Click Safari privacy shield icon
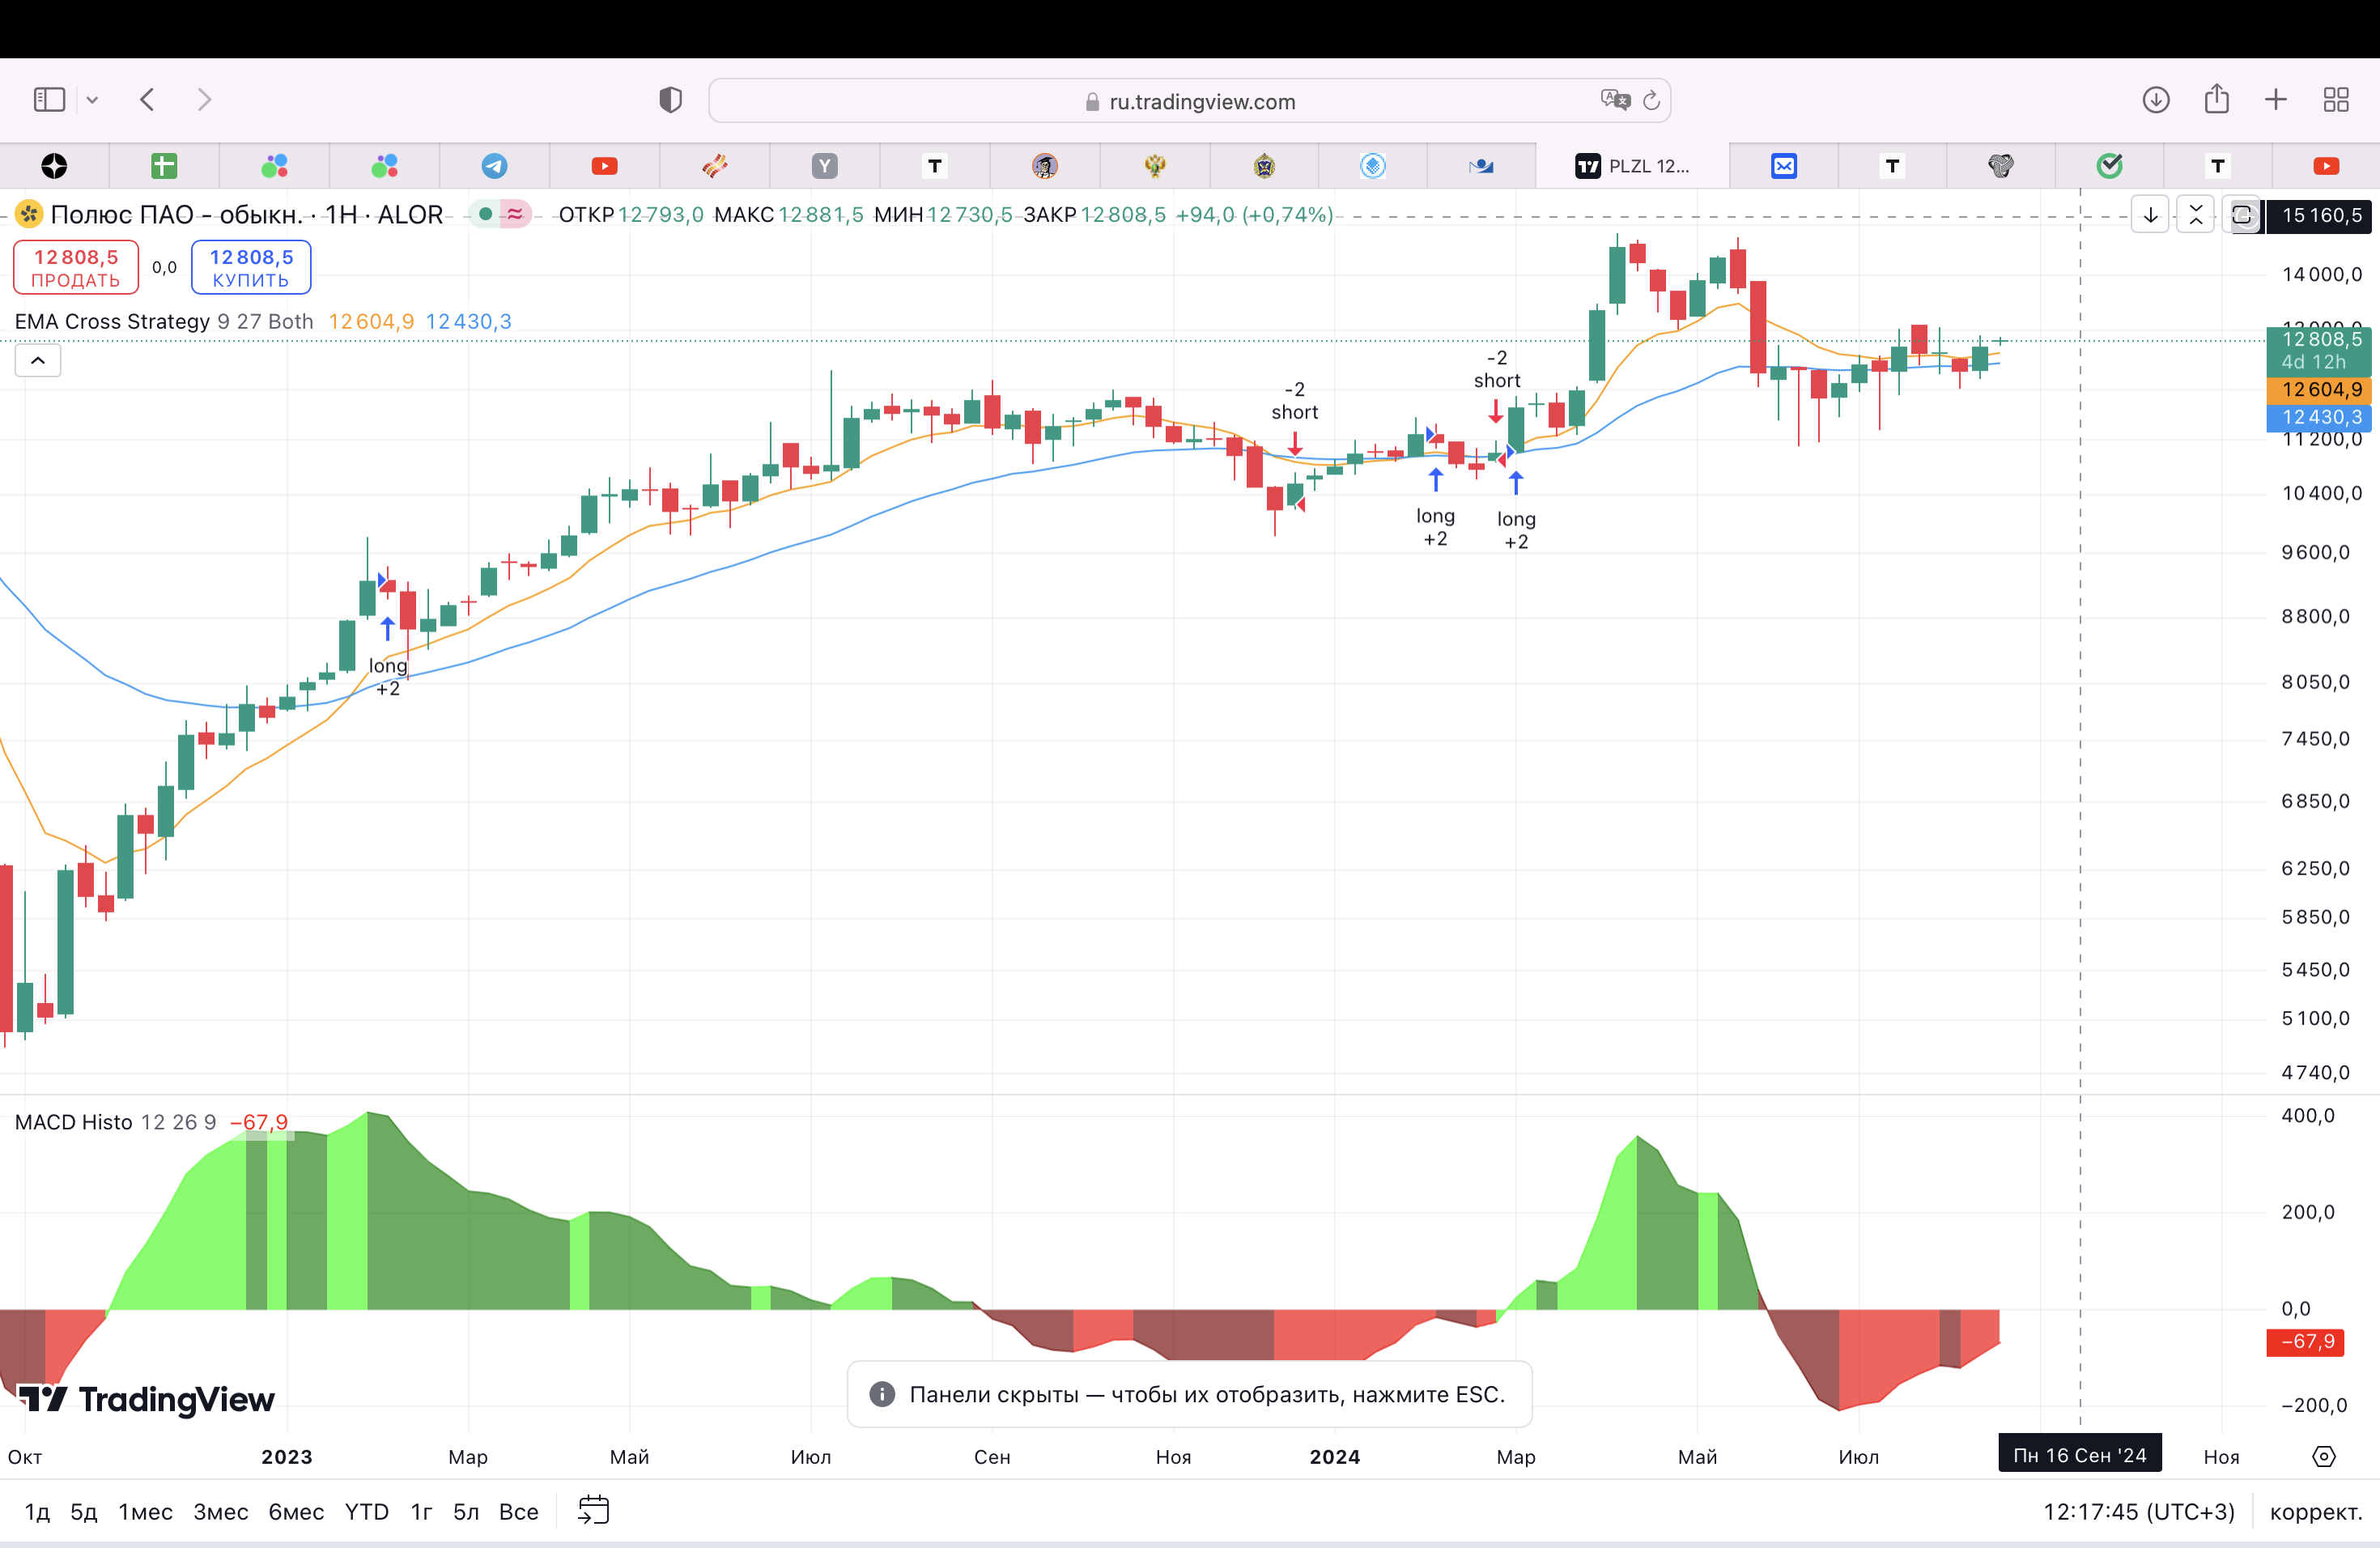The height and width of the screenshot is (1548, 2380). (x=670, y=100)
